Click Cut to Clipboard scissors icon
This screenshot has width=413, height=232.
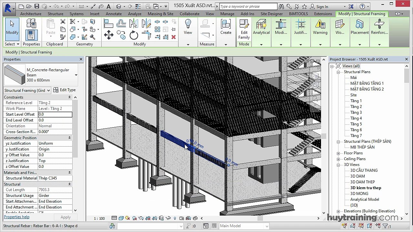tap(63, 22)
